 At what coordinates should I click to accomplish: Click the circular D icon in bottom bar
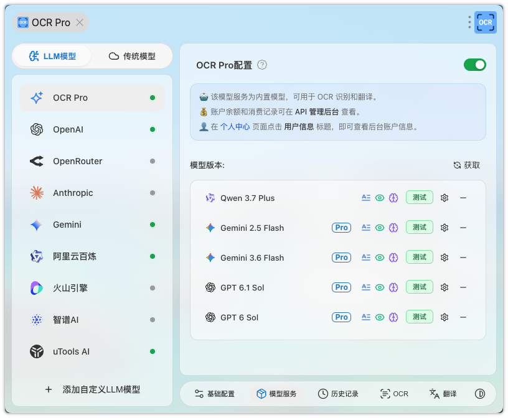[x=479, y=394]
